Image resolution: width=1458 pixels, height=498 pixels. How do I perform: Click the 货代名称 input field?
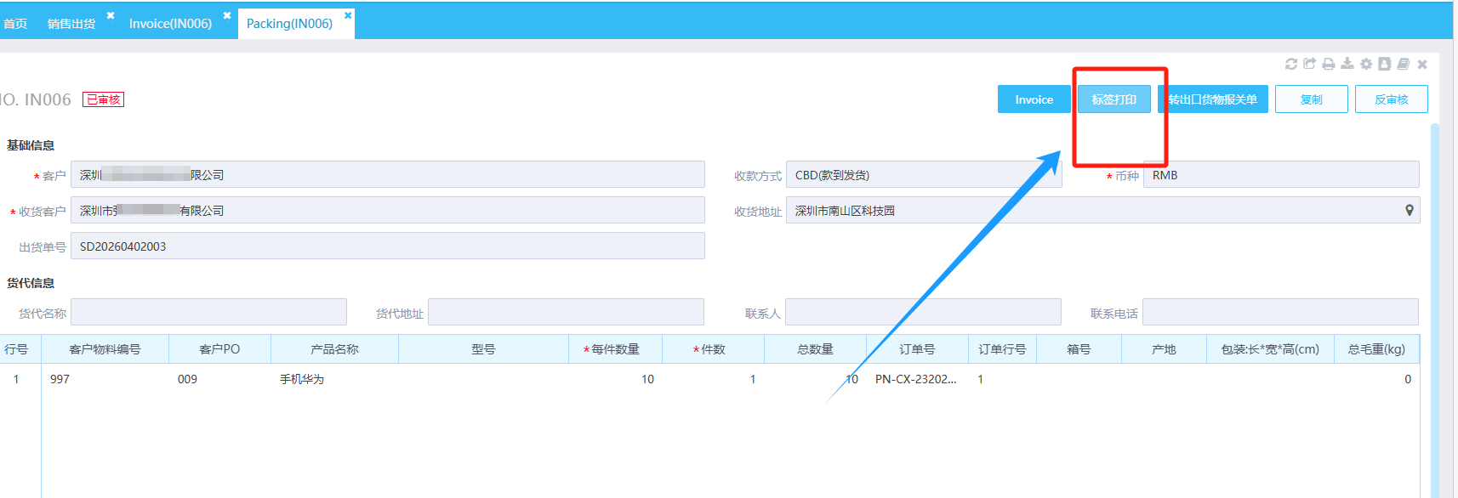coord(208,312)
